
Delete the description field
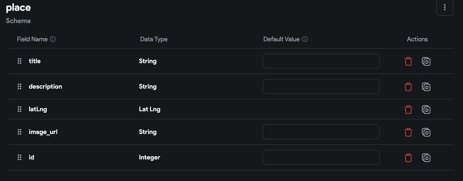408,87
